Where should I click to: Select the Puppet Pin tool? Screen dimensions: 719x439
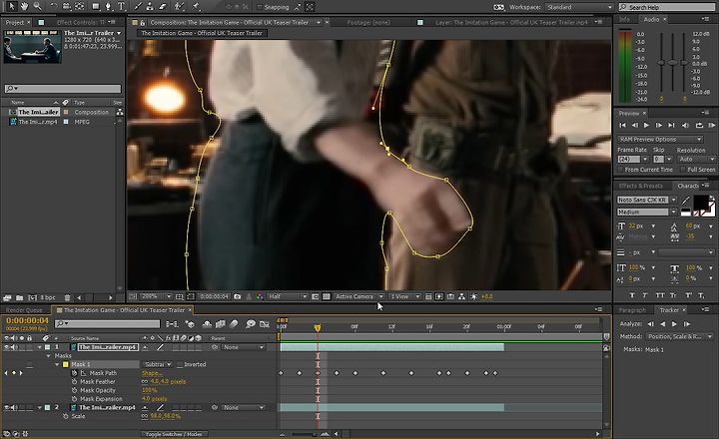click(197, 6)
